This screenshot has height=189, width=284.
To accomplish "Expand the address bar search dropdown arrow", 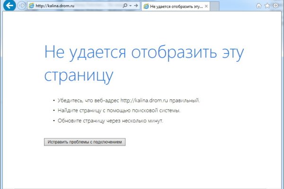I will click(130, 6).
